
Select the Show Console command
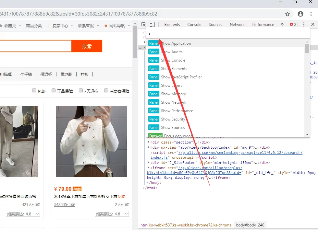(226, 60)
